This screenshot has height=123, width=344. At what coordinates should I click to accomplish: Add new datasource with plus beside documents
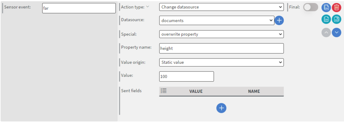(279, 20)
